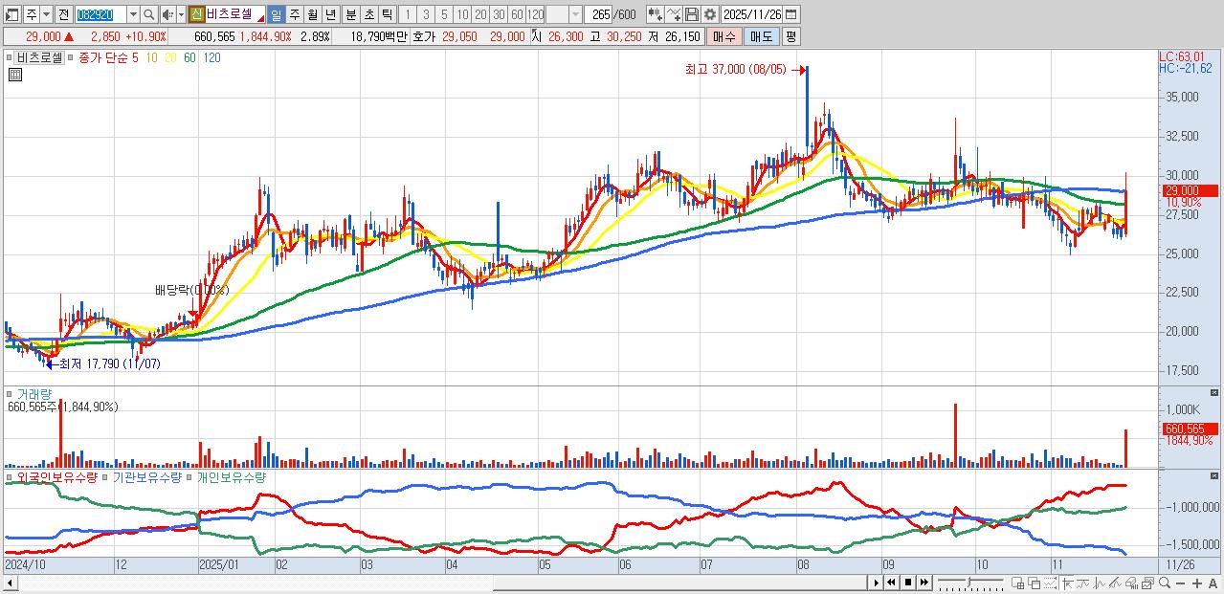Click the multi-window grid icon in bottom toolbar
1224x594 pixels.
coord(1018,583)
